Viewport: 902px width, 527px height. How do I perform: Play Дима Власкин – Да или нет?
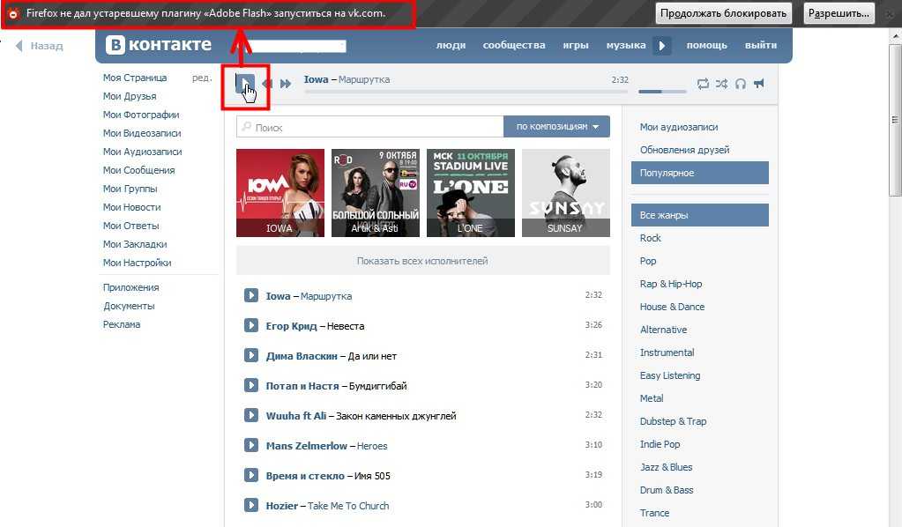[x=250, y=355]
